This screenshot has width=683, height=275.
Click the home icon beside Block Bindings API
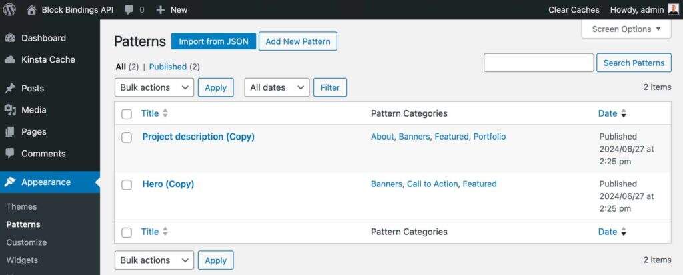pos(32,9)
